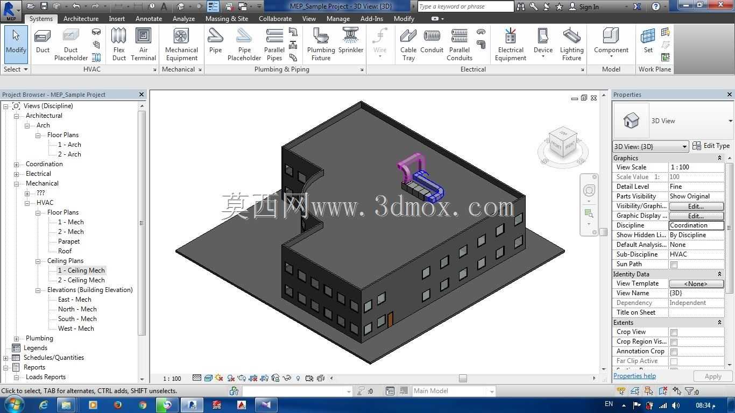Choose the Electrical Equipment tool
The height and width of the screenshot is (413, 735).
click(511, 44)
